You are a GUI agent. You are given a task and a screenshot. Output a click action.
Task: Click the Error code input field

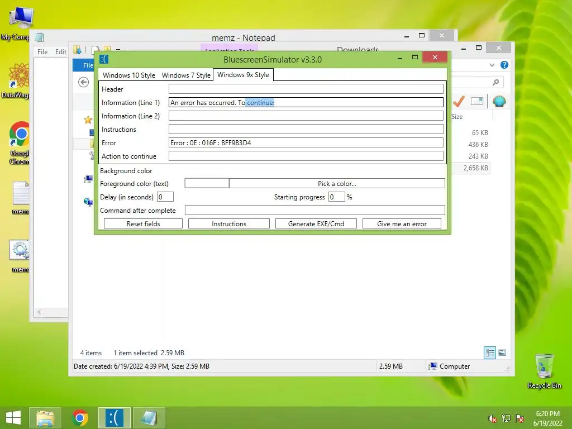306,142
